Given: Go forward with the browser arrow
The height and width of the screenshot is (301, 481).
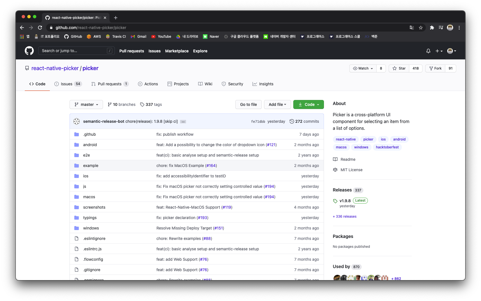Looking at the screenshot, I should [x=31, y=28].
